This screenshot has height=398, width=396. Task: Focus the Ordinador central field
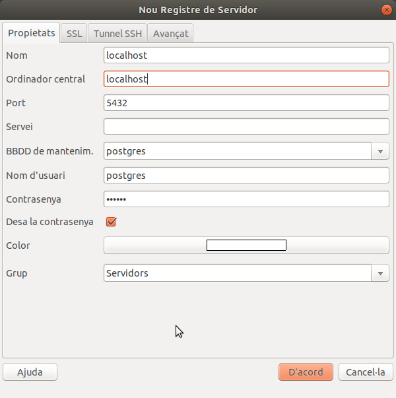(246, 79)
